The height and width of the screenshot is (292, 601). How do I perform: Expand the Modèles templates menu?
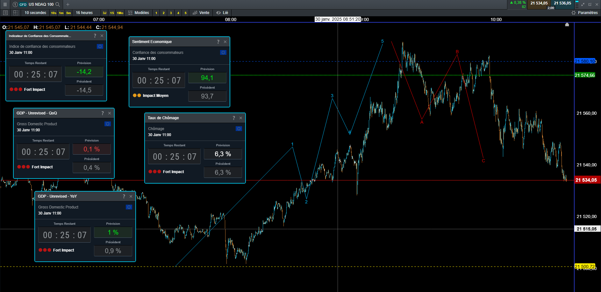pyautogui.click(x=139, y=13)
